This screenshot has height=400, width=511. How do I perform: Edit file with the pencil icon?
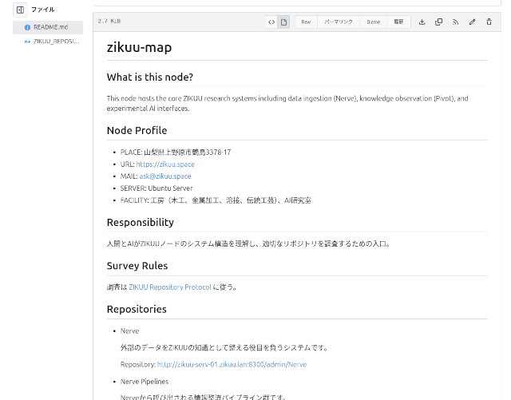[x=473, y=22]
